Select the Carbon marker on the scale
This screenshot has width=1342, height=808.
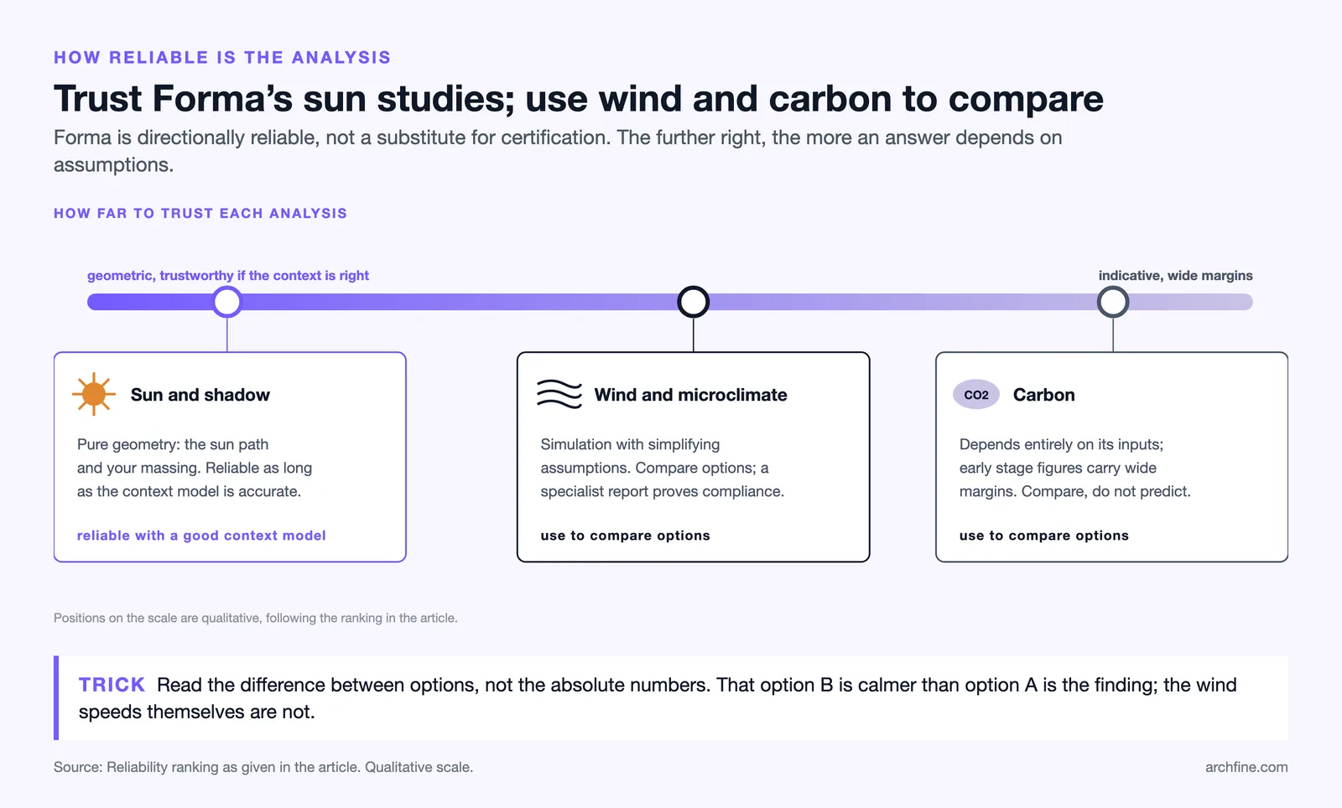[1113, 302]
